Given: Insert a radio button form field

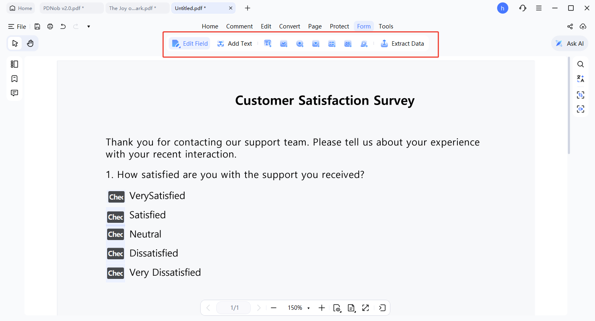Looking at the screenshot, I should tap(300, 44).
